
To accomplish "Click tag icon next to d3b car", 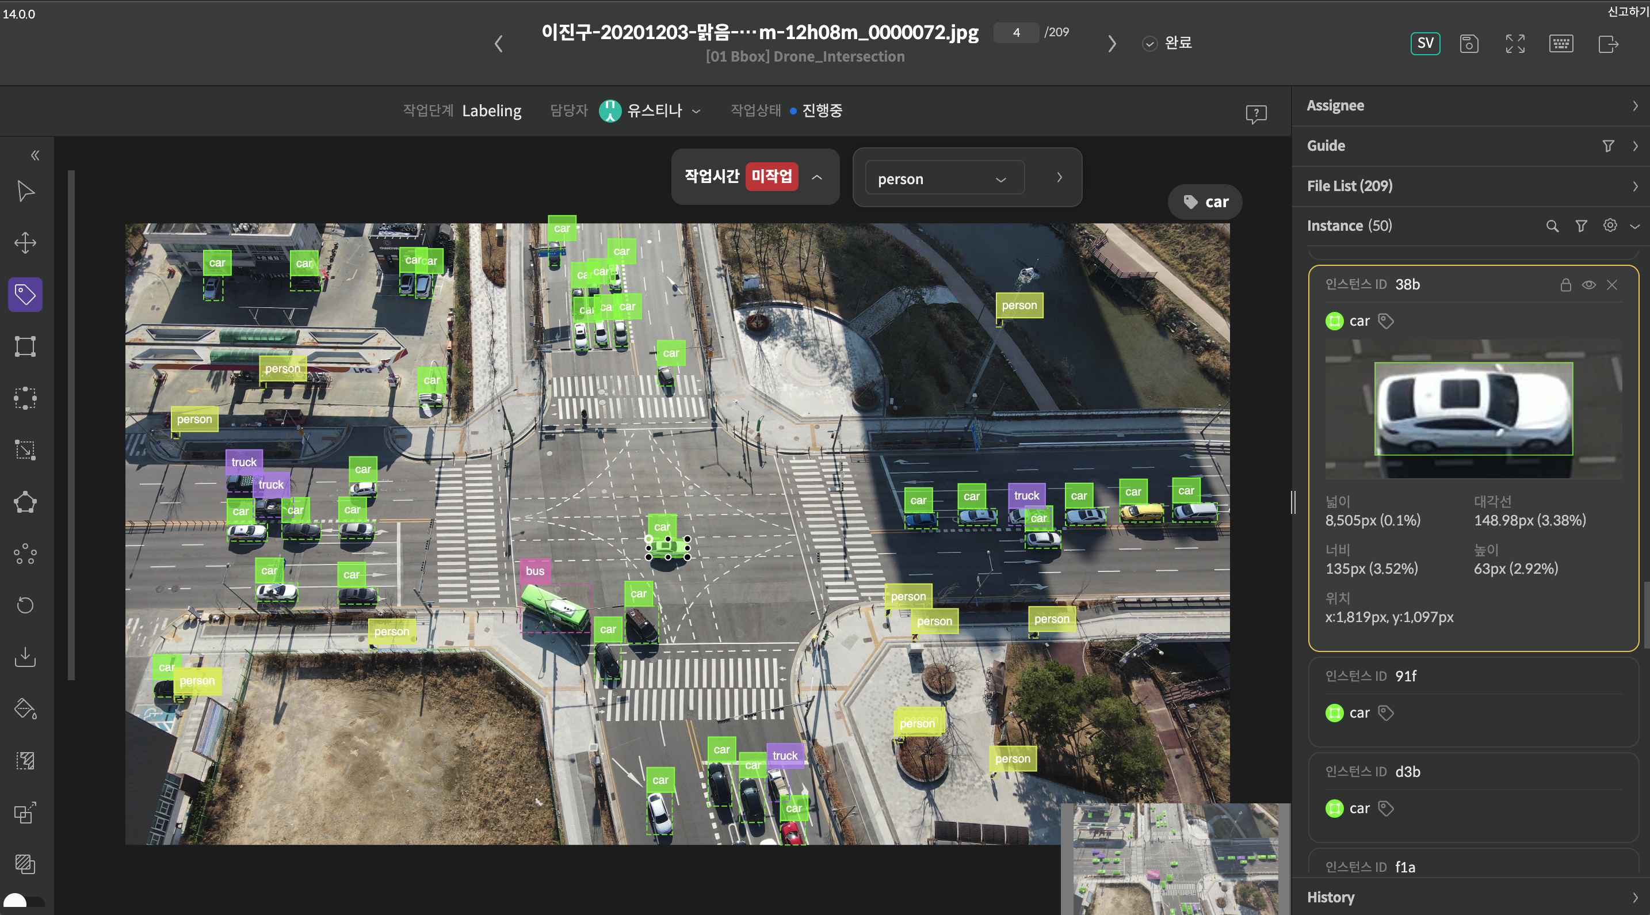I will [x=1385, y=808].
